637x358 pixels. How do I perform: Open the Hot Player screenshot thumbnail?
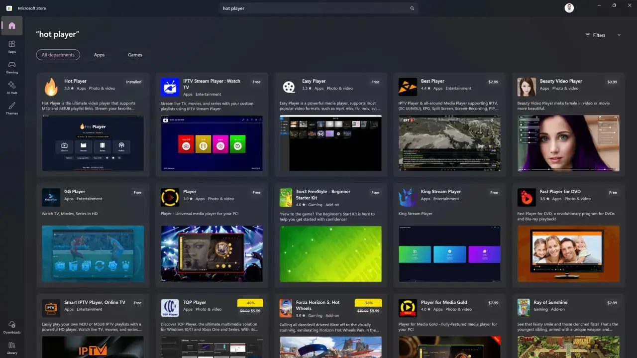[x=93, y=143]
